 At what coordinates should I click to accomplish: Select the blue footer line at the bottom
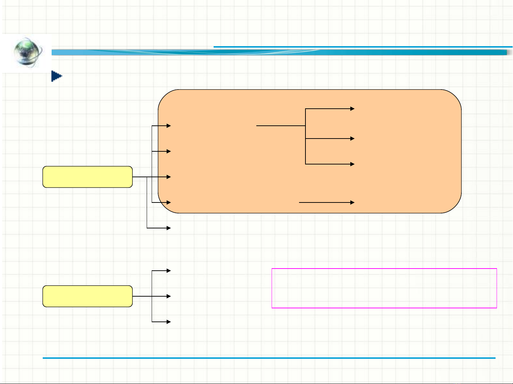[x=269, y=358]
